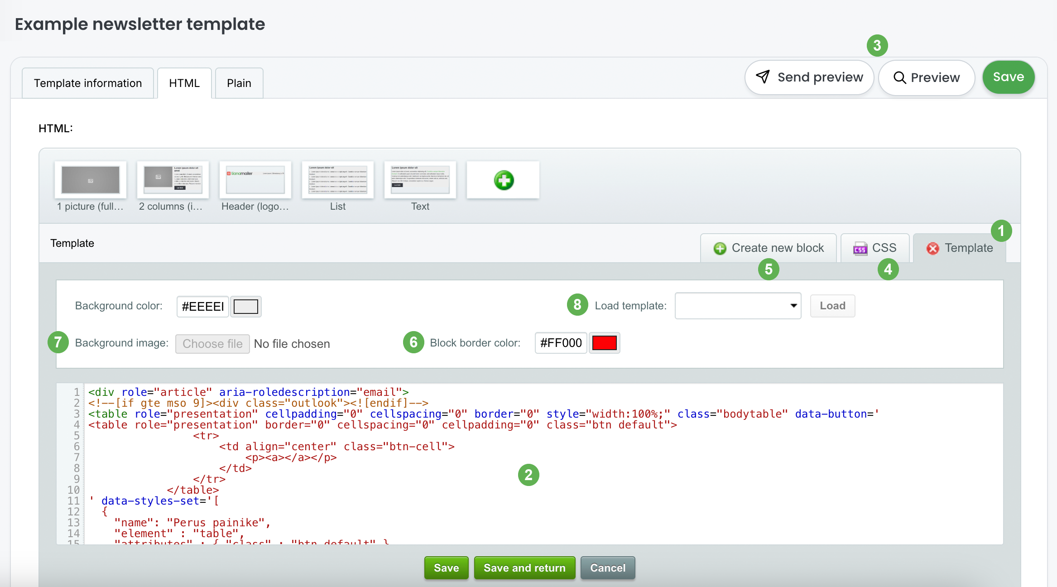
Task: Click the Choose file button for background image
Action: tap(212, 344)
